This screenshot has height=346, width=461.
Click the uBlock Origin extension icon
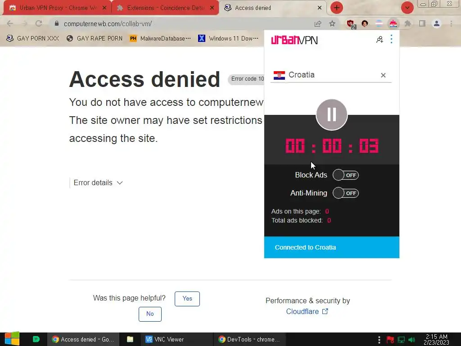pos(350,24)
